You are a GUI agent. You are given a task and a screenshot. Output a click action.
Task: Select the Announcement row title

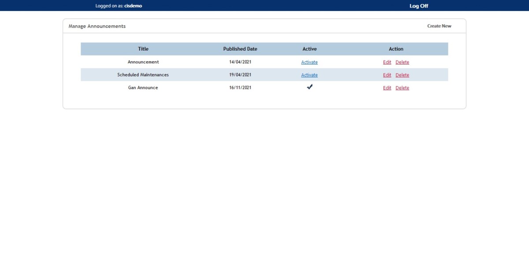pyautogui.click(x=143, y=62)
